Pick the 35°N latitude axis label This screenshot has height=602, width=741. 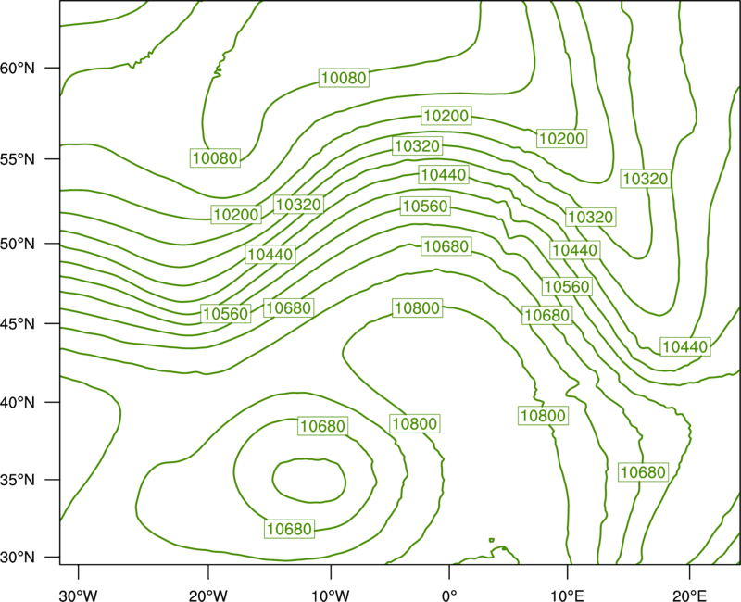coord(18,480)
